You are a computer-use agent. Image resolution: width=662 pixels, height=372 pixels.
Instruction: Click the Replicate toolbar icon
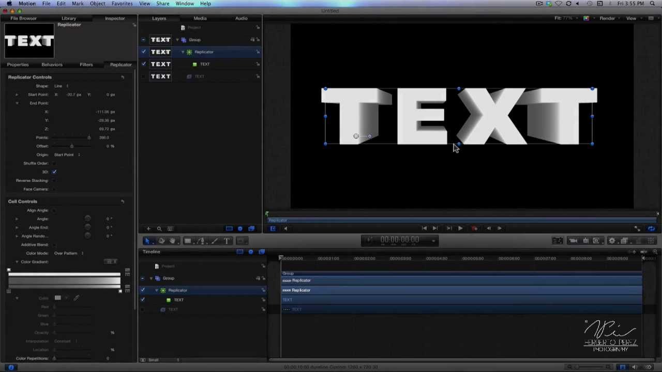click(650, 241)
